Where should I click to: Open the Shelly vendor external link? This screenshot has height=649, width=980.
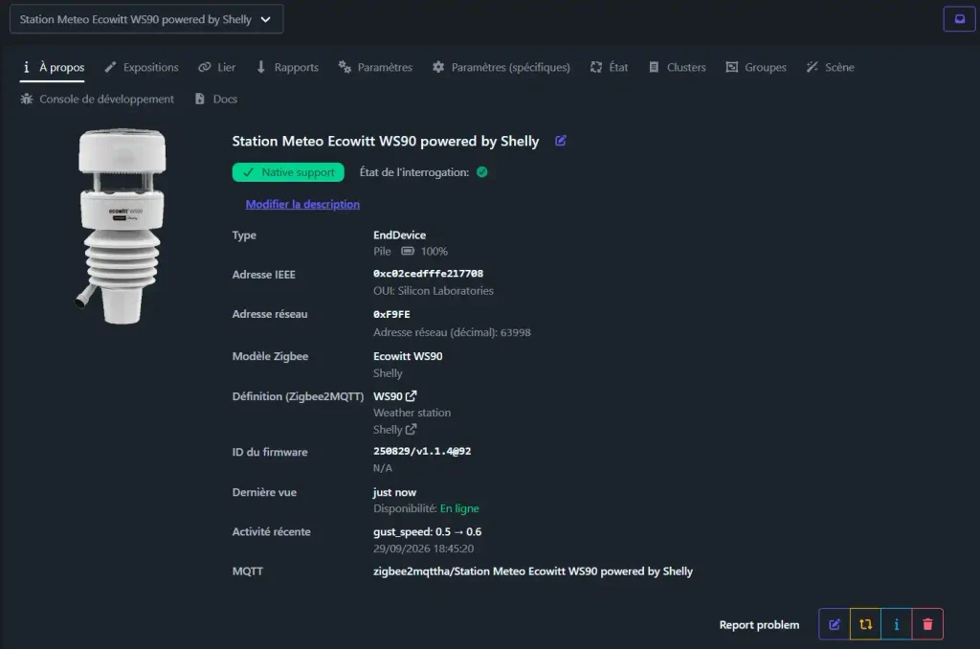[395, 430]
